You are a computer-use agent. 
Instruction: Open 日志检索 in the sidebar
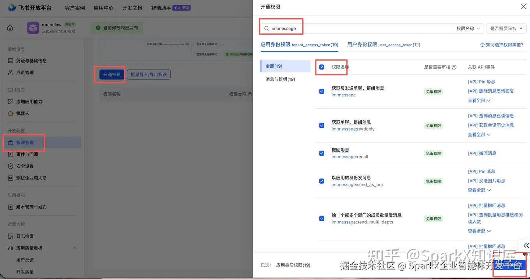(25, 236)
